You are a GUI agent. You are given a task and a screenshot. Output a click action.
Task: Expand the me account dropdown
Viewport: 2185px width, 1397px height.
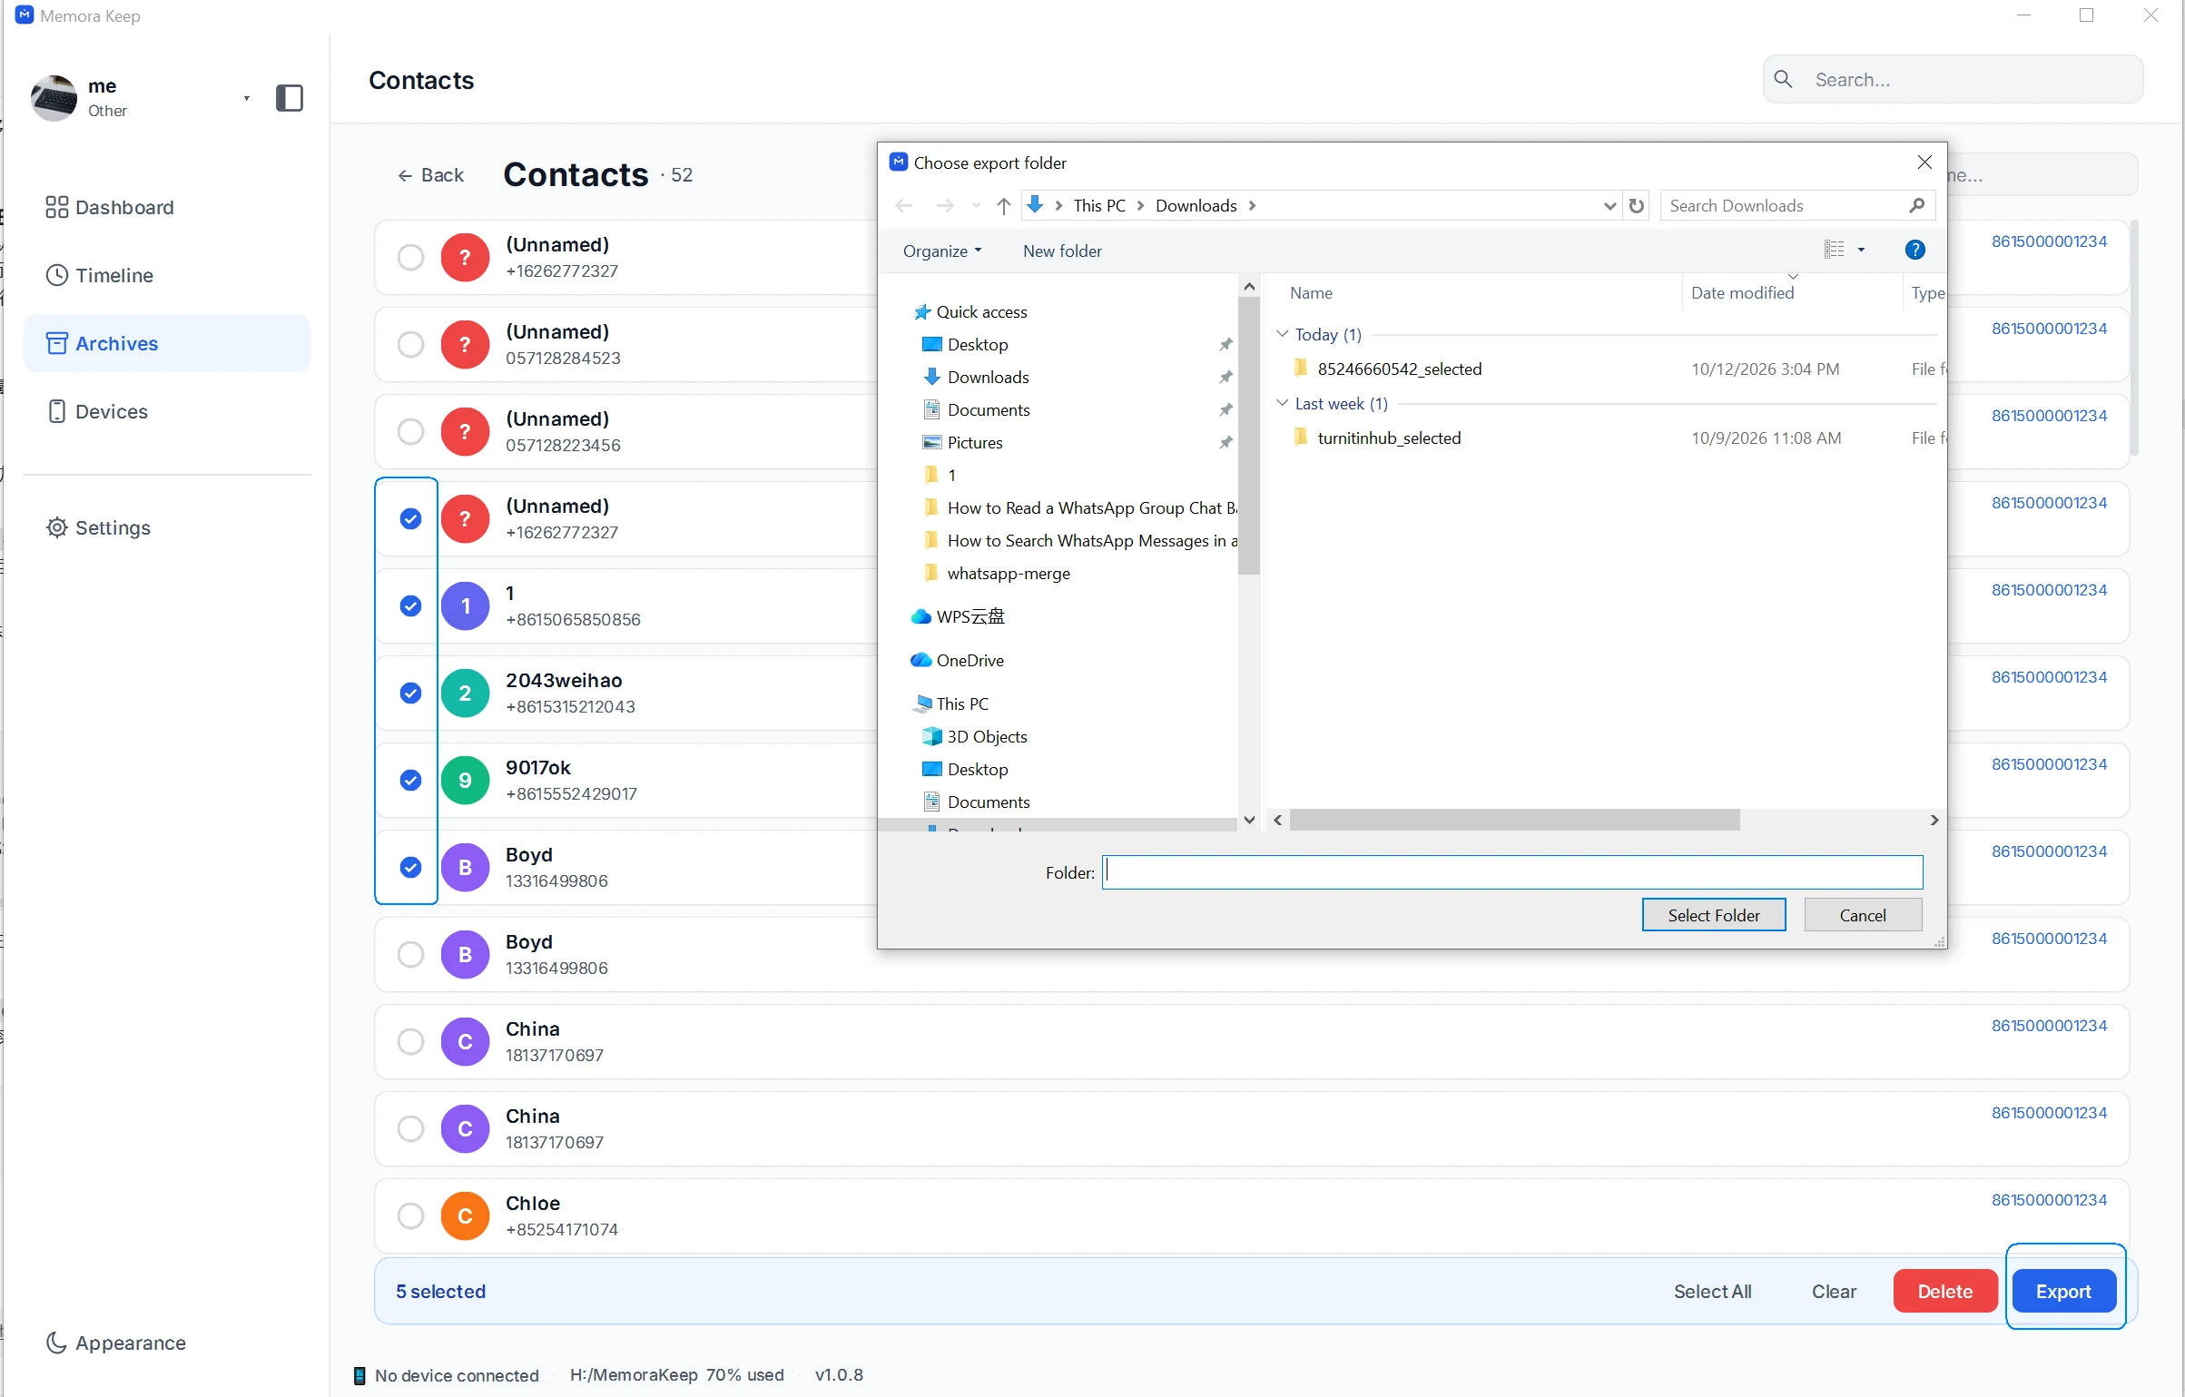(x=246, y=98)
